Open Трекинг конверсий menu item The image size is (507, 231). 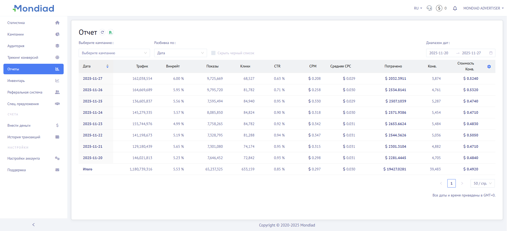coord(23,57)
